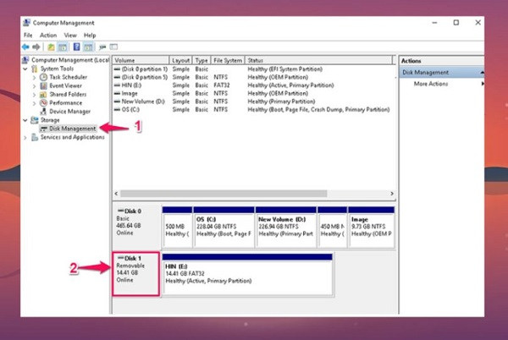Select the Image volume row in list
This screenshot has width=508, height=340.
pyautogui.click(x=254, y=94)
